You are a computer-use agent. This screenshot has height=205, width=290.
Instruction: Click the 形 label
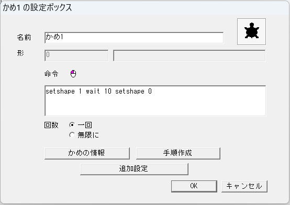pyautogui.click(x=20, y=53)
